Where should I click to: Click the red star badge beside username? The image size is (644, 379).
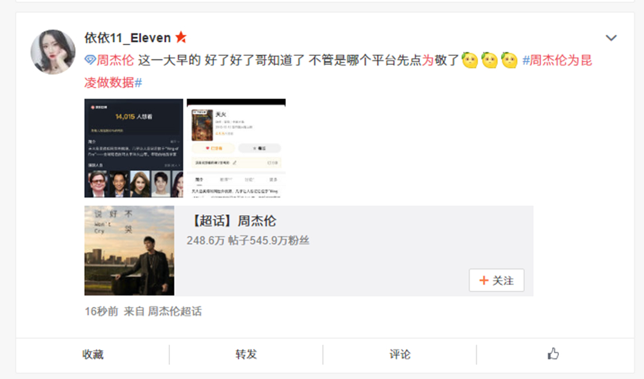[181, 37]
